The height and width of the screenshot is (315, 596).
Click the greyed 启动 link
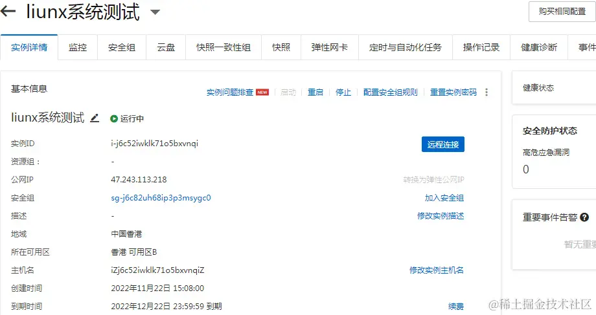[x=288, y=92]
